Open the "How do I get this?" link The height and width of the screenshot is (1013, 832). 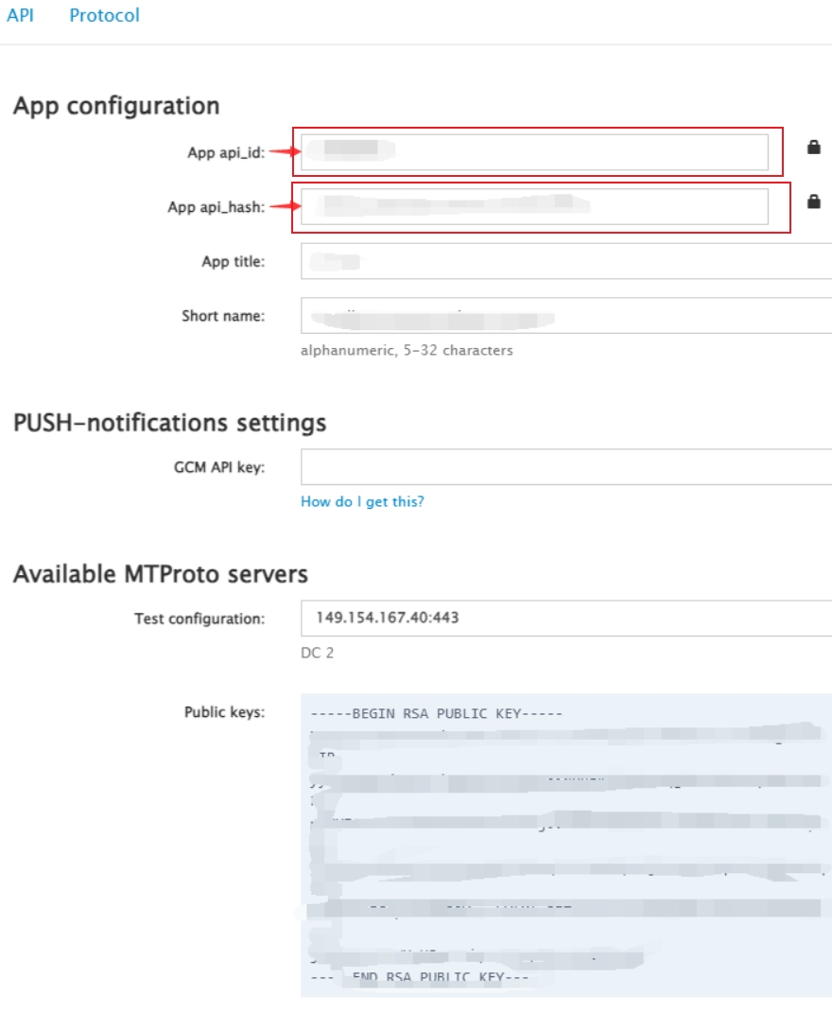click(362, 501)
